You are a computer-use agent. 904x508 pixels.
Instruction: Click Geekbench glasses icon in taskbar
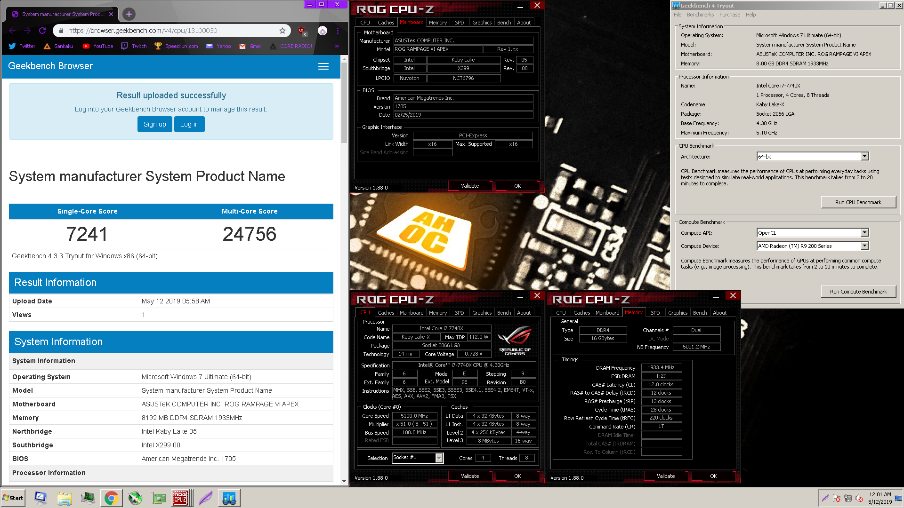[x=229, y=498]
